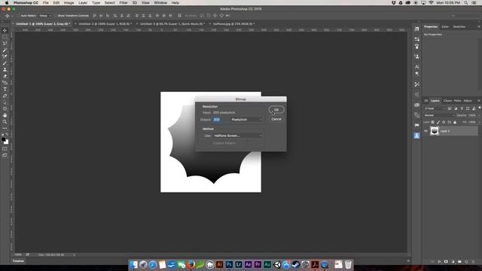482x271 pixels.
Task: Toggle pixel layer filter
Action: (450, 108)
